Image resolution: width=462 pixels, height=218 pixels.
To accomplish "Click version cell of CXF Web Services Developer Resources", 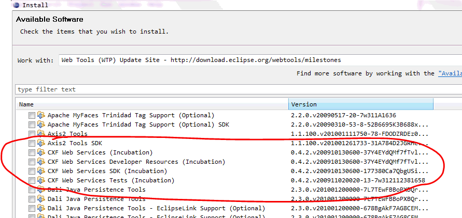I will (359, 162).
